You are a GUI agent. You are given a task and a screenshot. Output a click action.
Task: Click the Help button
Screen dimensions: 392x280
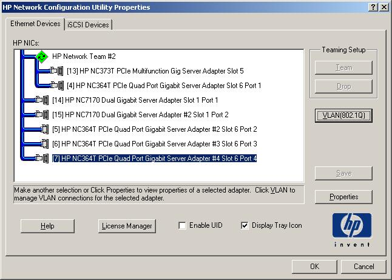[x=47, y=226]
